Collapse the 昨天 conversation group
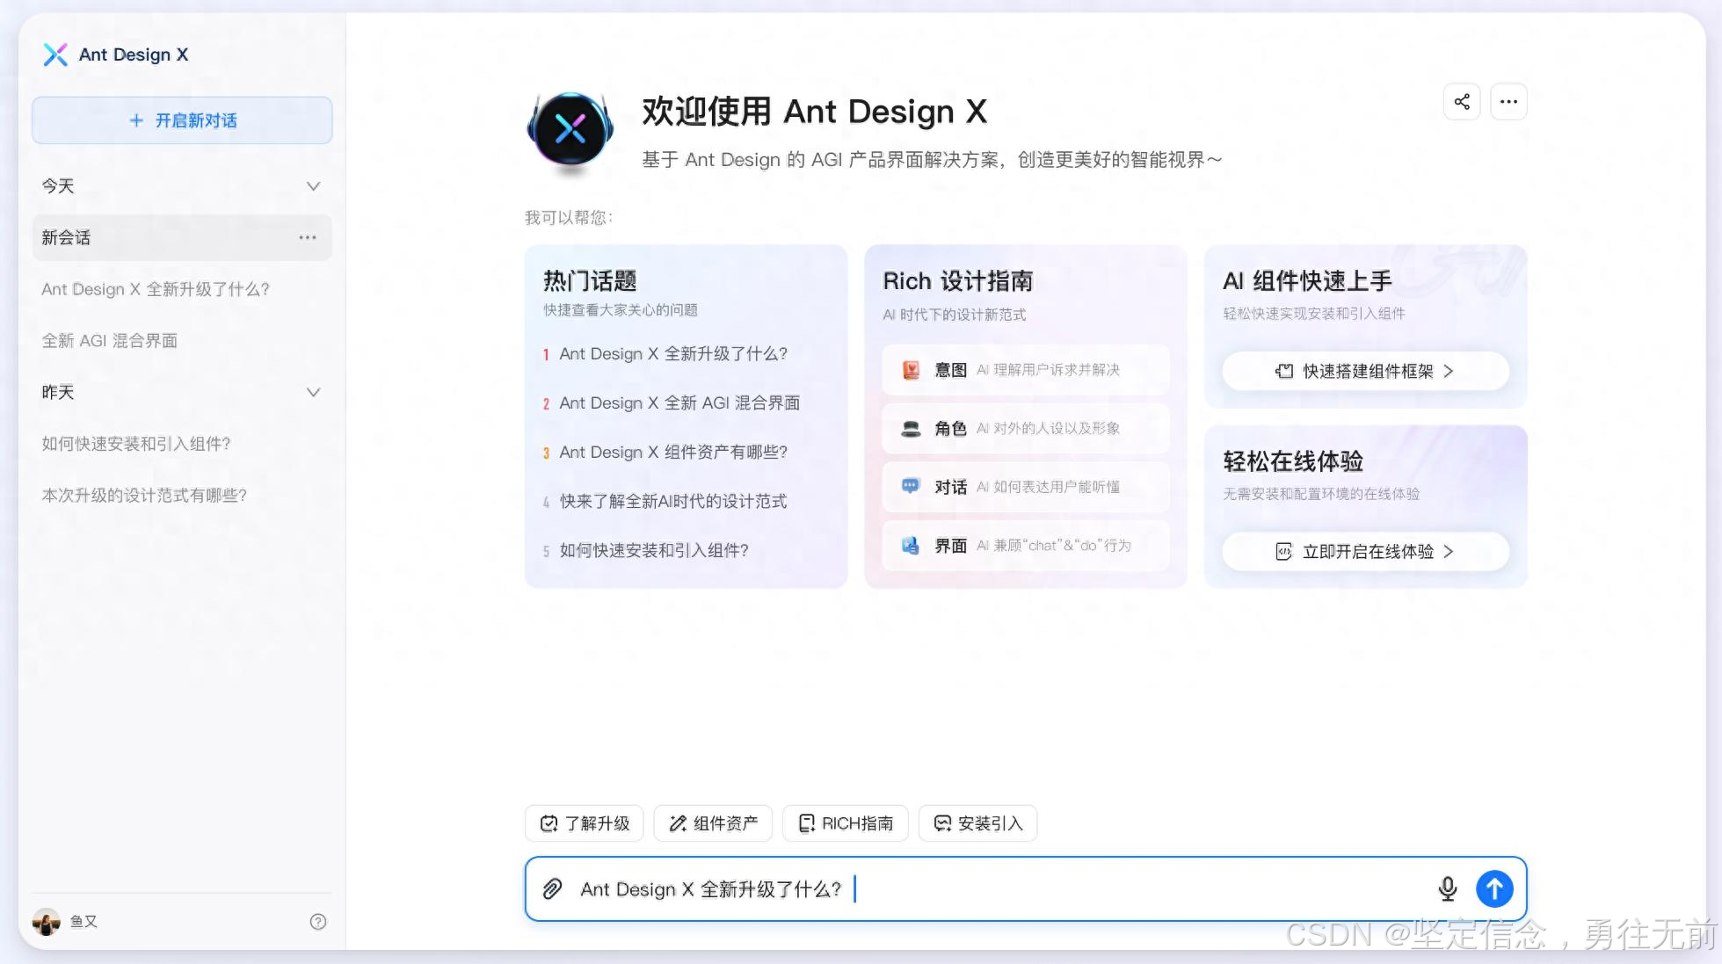This screenshot has width=1722, height=964. 313,392
